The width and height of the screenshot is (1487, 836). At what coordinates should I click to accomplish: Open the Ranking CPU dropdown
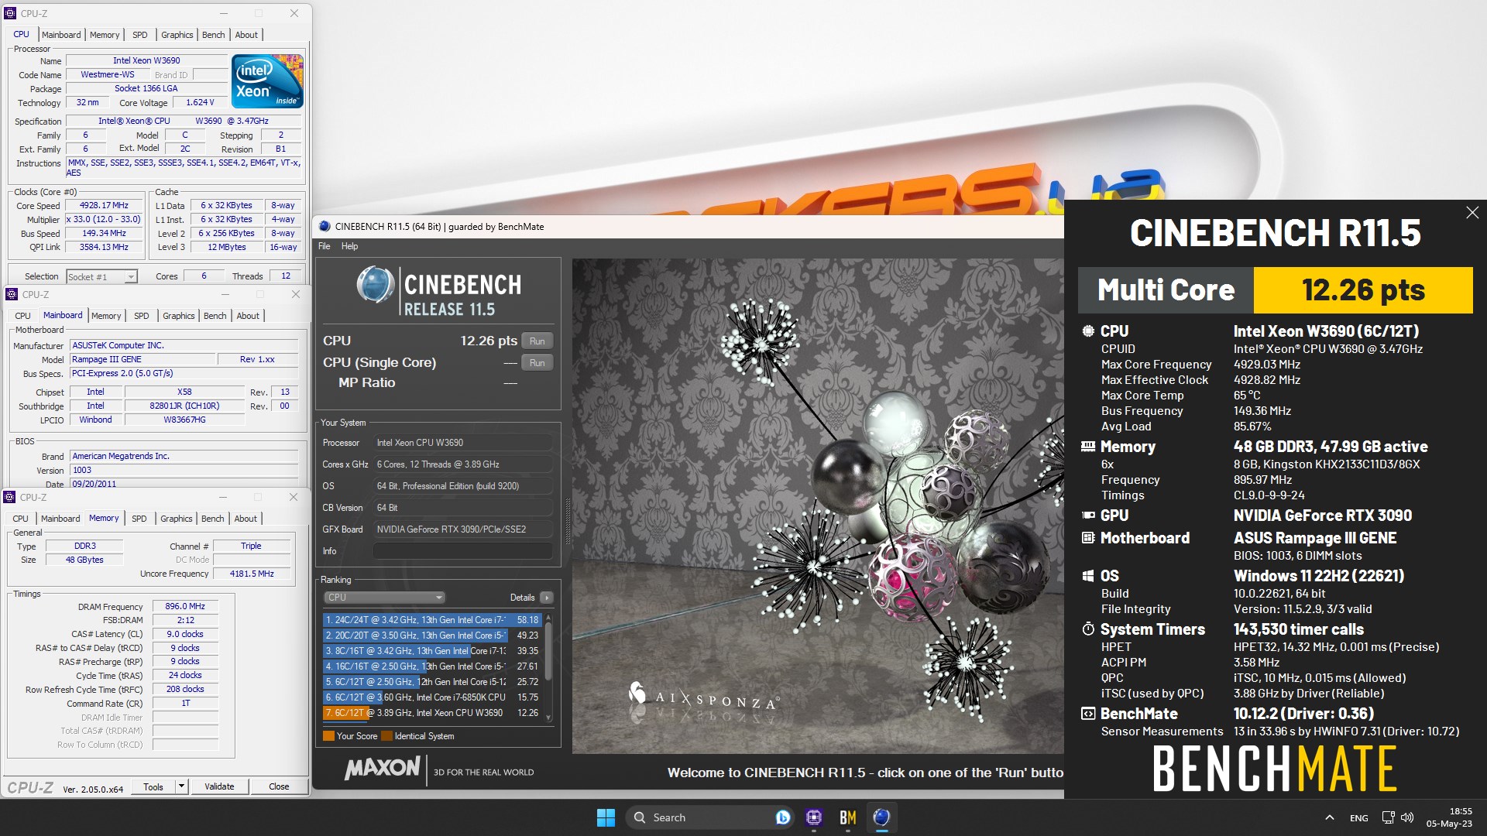(x=384, y=598)
